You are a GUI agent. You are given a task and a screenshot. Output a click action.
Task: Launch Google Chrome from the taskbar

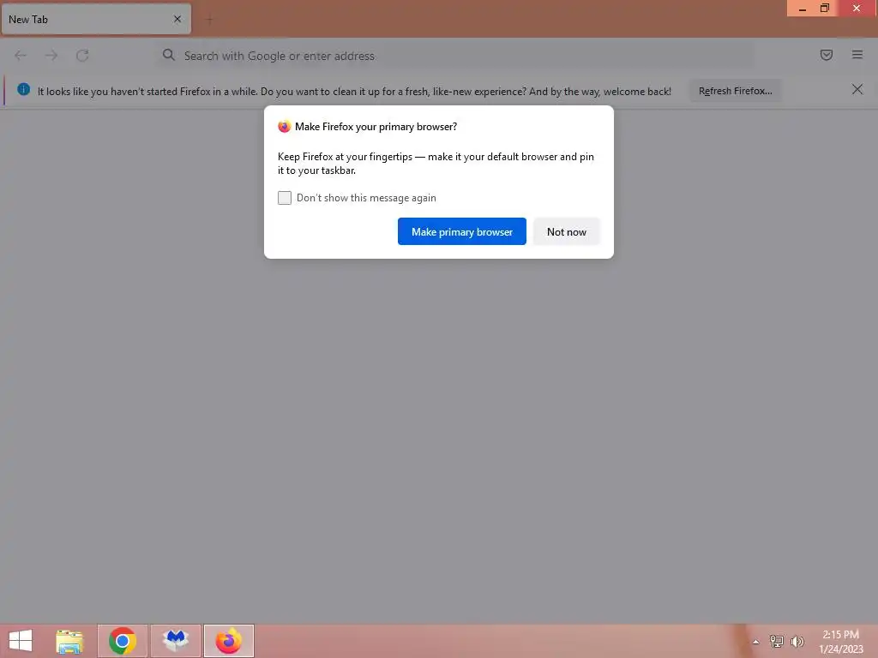tap(123, 641)
